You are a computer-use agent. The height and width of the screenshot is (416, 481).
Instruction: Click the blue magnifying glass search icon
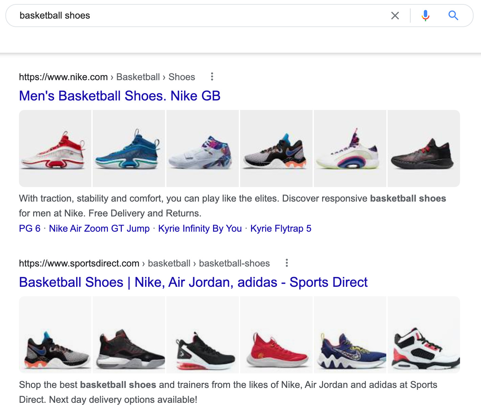click(x=453, y=16)
